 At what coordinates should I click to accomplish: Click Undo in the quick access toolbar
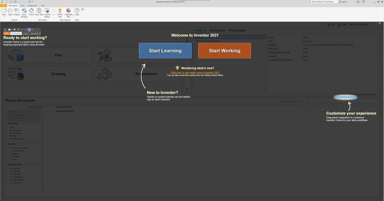click(19, 1)
